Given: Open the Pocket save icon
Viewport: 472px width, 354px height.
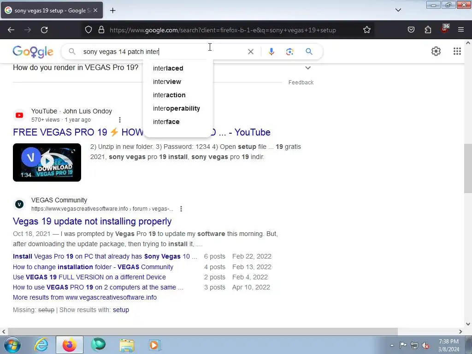Looking at the screenshot, I should (411, 30).
